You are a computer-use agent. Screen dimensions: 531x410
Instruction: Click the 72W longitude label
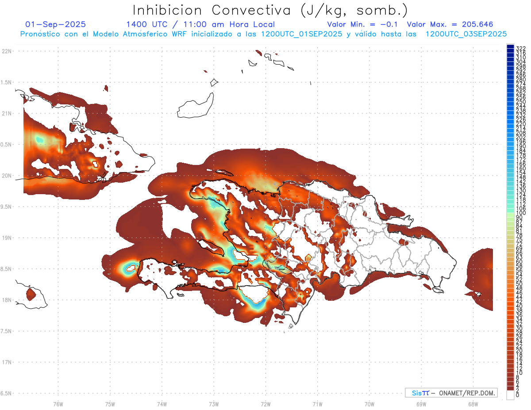click(265, 404)
